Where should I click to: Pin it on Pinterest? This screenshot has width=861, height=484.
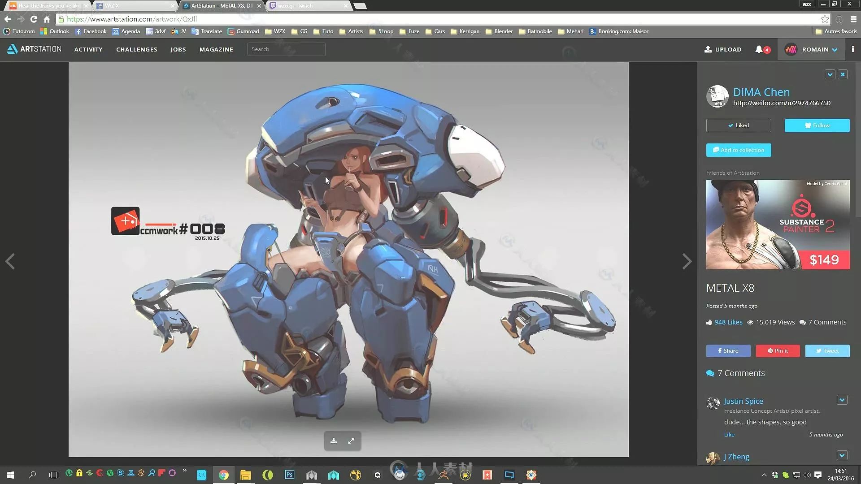click(778, 351)
